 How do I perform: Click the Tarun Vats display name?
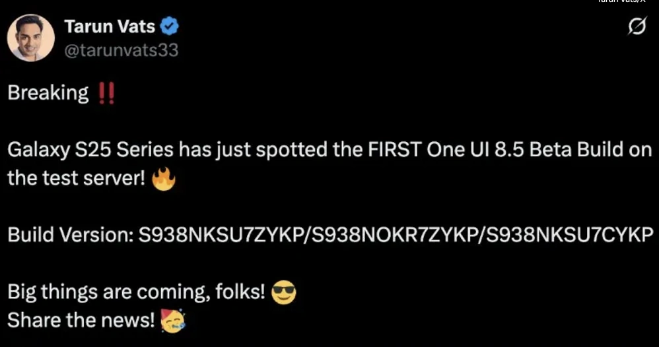pos(110,27)
